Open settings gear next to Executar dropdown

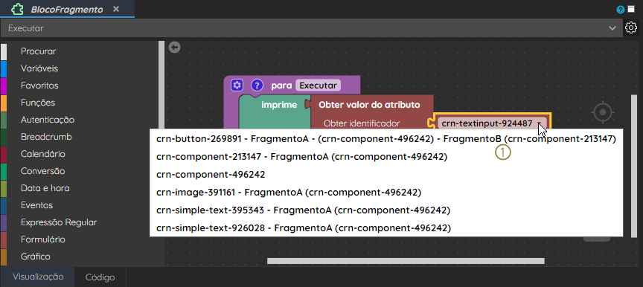(x=630, y=28)
